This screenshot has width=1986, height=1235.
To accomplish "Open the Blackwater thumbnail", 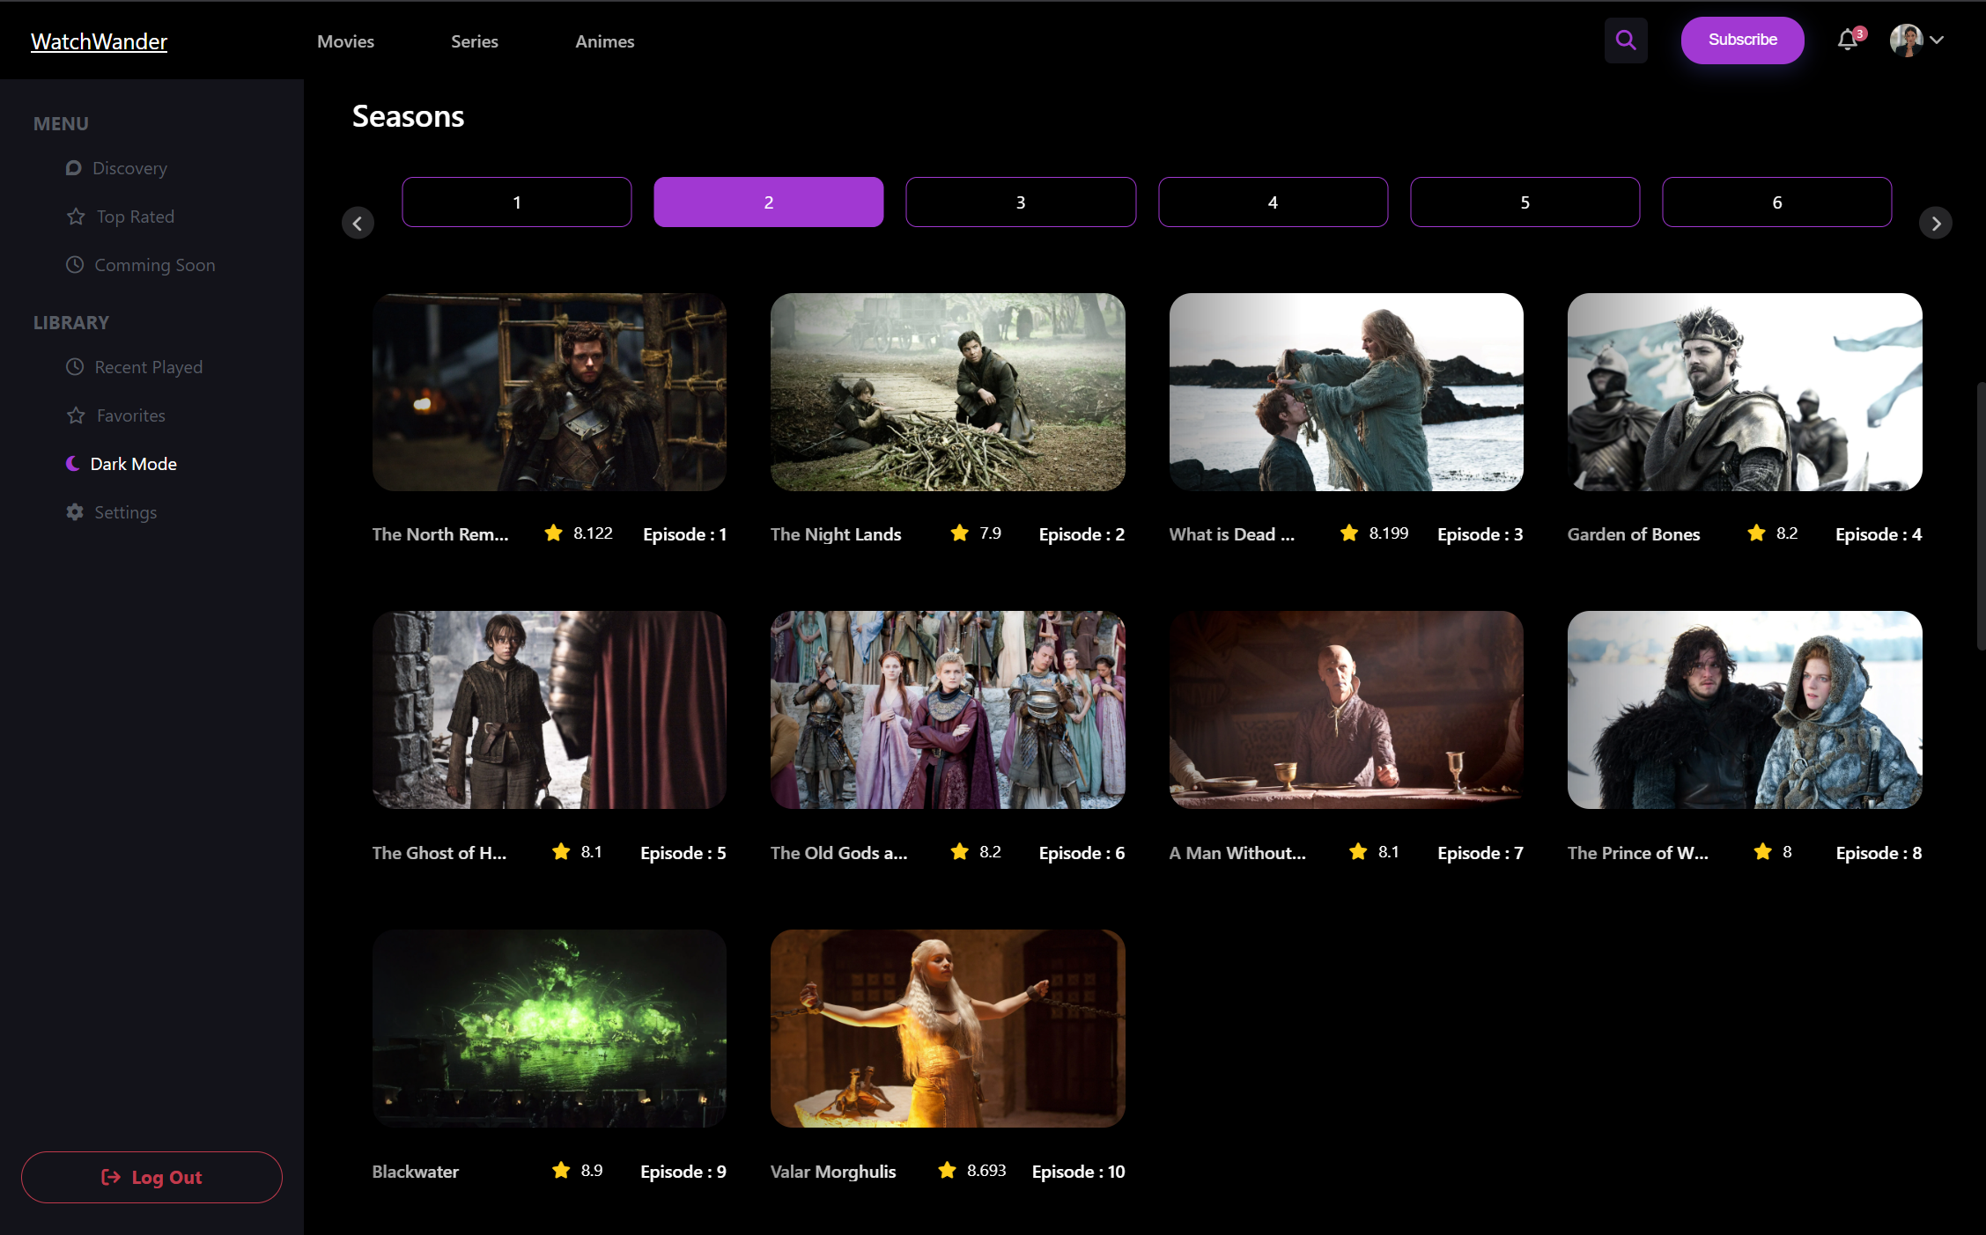I will (x=549, y=1028).
